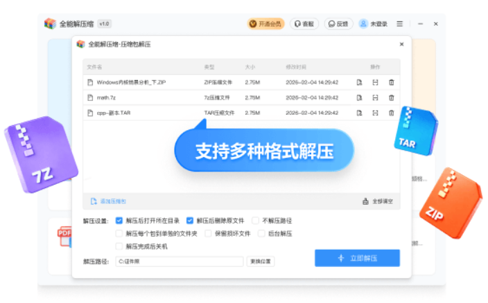The width and height of the screenshot is (488, 303).
Task: Uncheck 解压后打开所在目录 checkbox
Action: coord(119,221)
